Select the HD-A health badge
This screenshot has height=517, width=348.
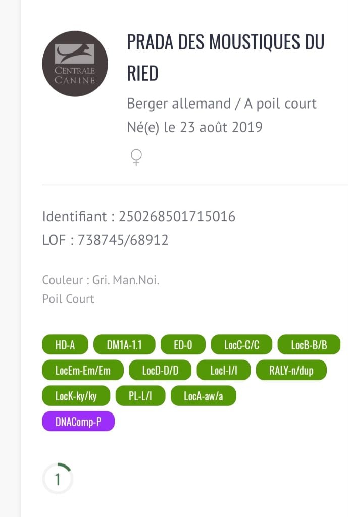[65, 345]
